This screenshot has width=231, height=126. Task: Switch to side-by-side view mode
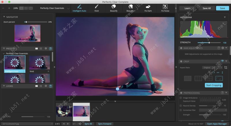[x=31, y=8]
